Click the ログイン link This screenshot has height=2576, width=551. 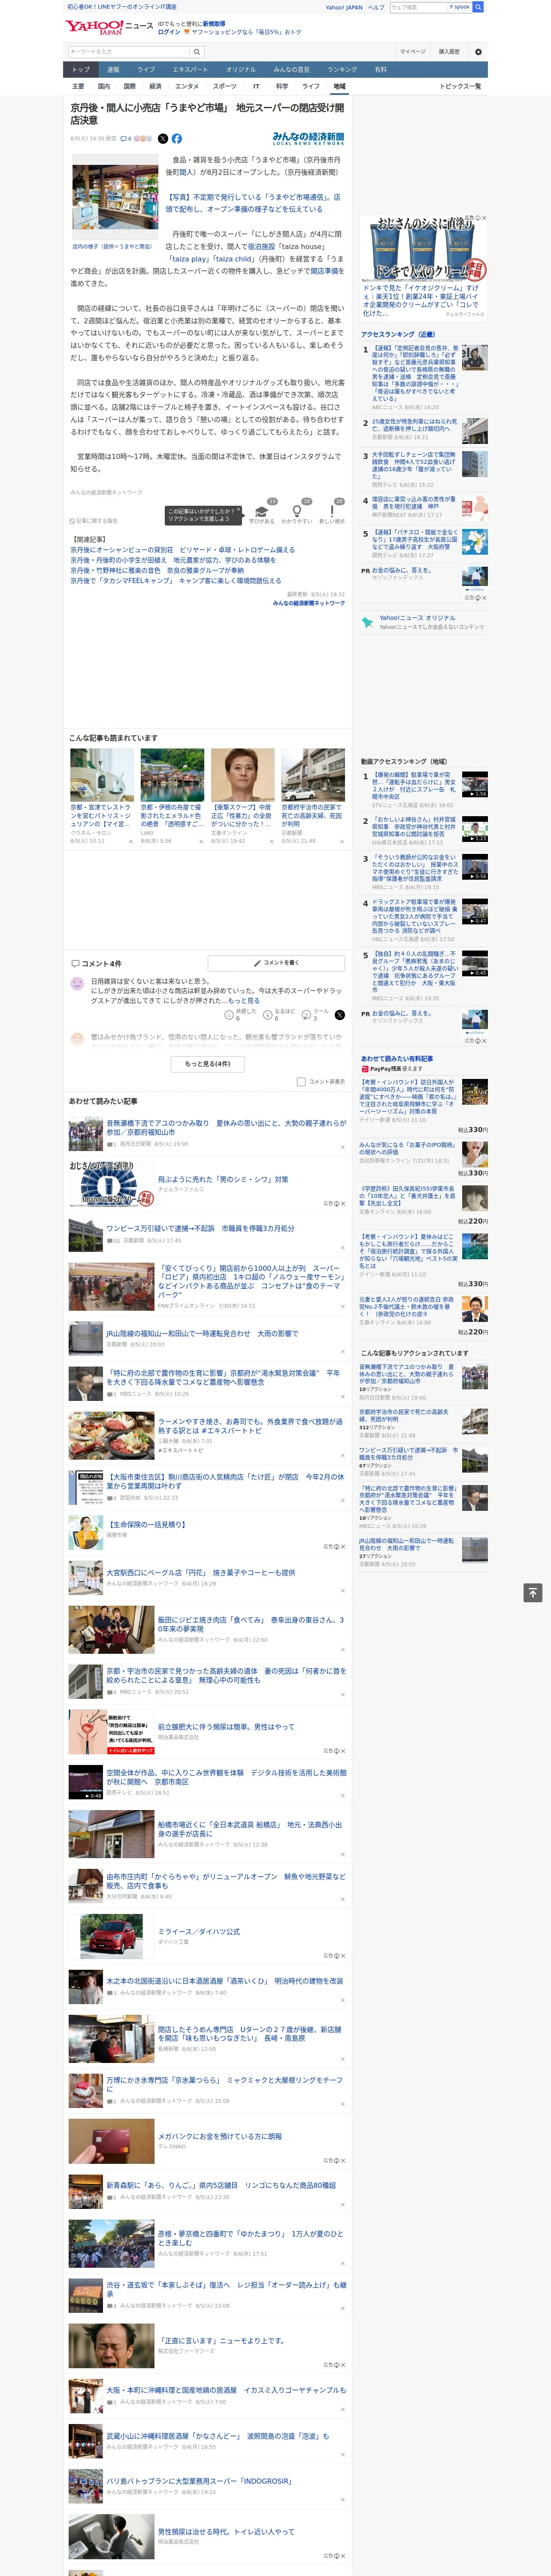click(x=169, y=32)
